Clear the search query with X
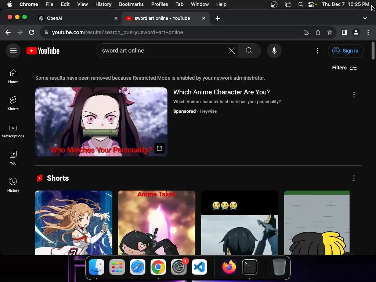Screen dimensions: 376x282 [x=231, y=51]
